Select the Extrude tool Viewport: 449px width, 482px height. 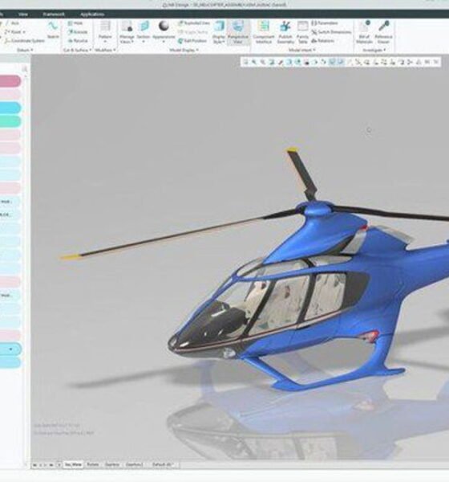tap(78, 31)
